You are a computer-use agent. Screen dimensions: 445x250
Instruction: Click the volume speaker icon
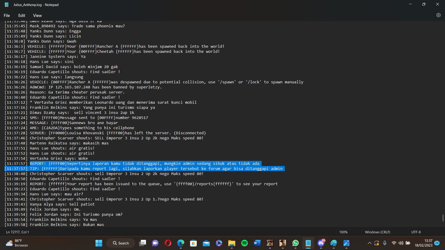coord(401,243)
